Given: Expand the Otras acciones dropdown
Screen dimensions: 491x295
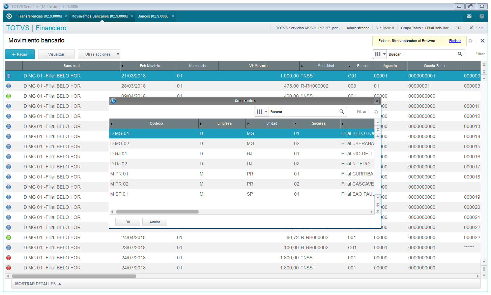Looking at the screenshot, I should pyautogui.click(x=99, y=54).
